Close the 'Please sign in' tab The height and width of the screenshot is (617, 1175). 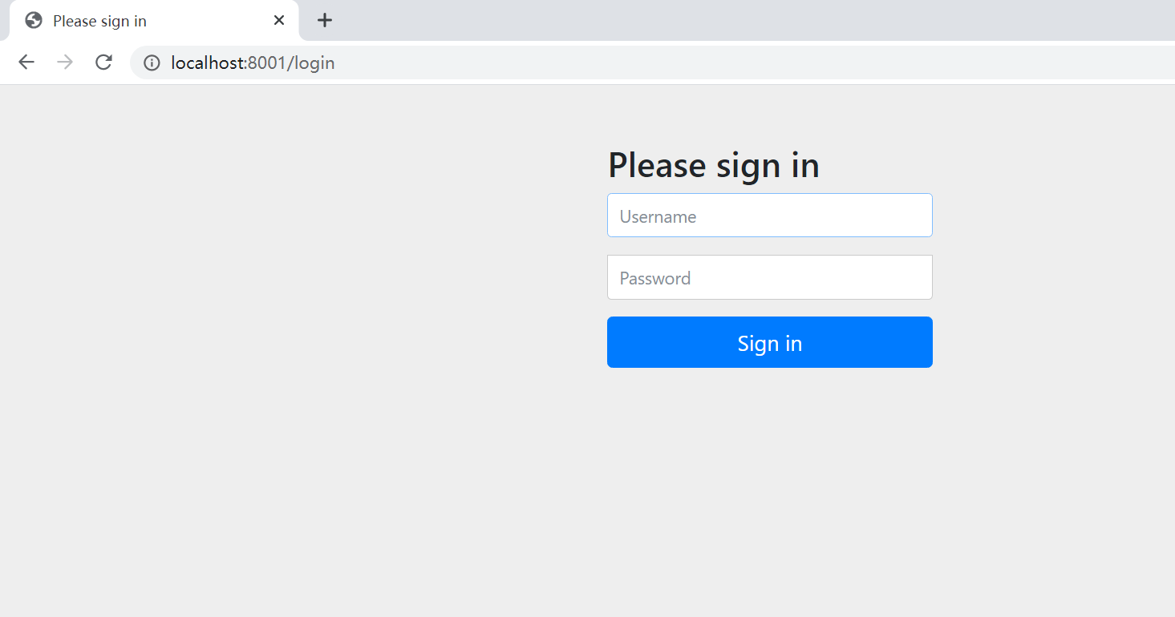tap(278, 20)
